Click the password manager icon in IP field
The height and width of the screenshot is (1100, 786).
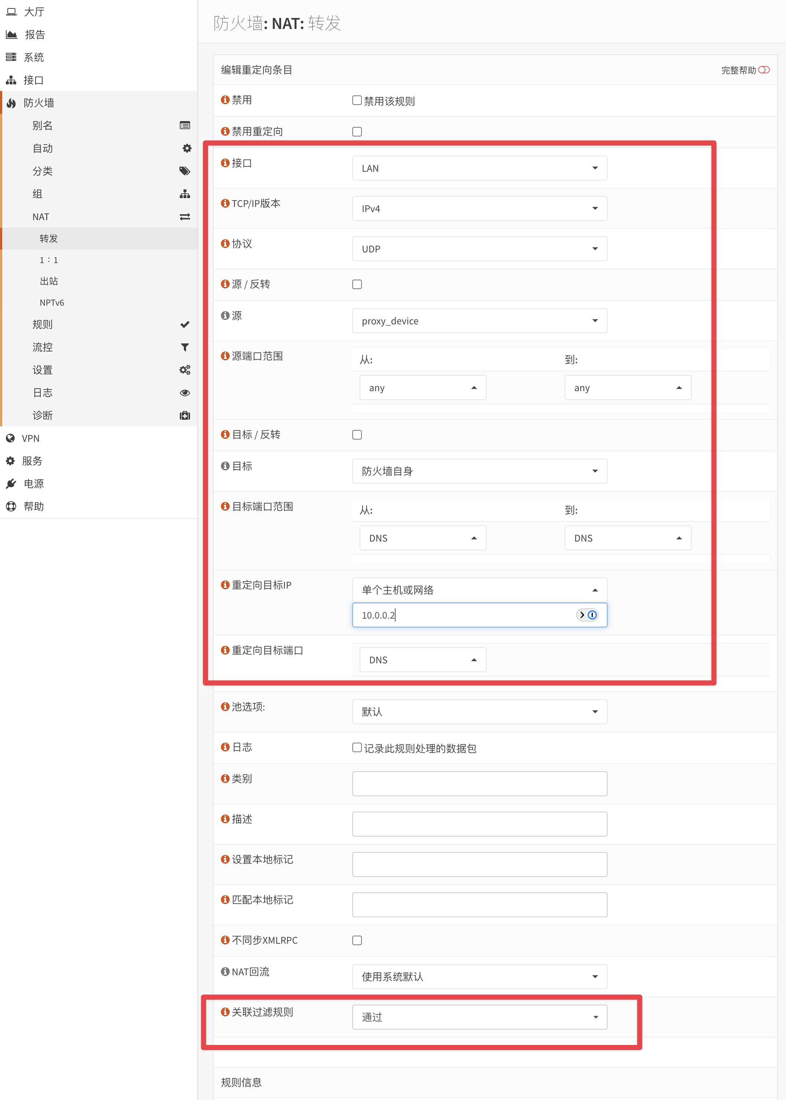tap(587, 615)
